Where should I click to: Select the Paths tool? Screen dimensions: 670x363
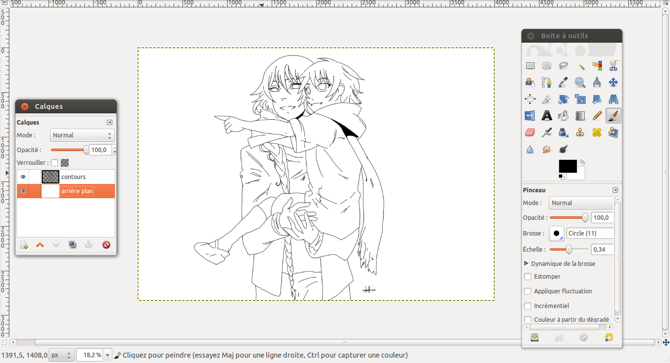click(x=547, y=82)
